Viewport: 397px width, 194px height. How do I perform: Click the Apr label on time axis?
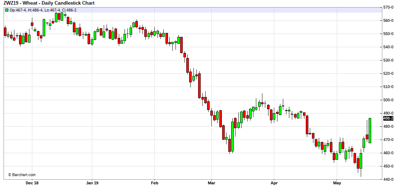tap(274, 183)
